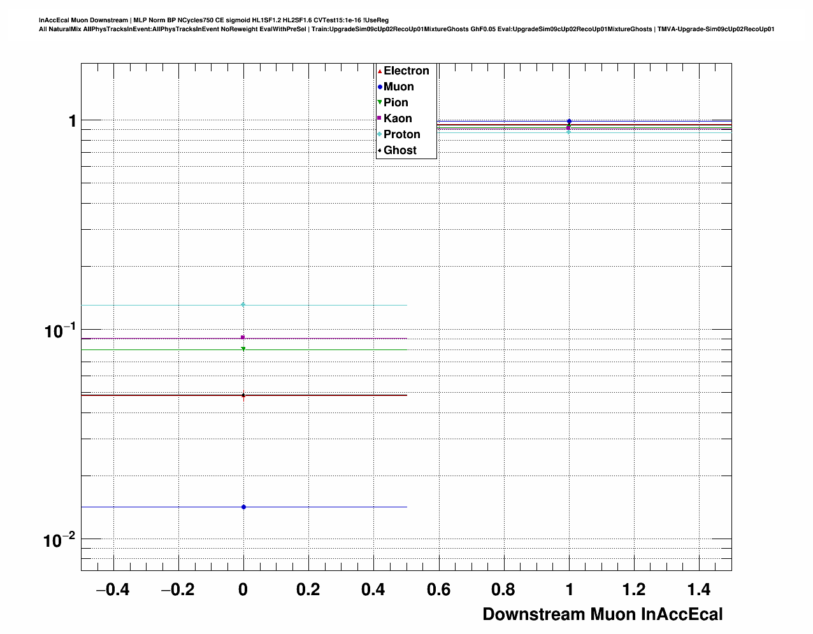
Task: Click the black Ghost diamond marker in legend
Action: click(x=380, y=150)
